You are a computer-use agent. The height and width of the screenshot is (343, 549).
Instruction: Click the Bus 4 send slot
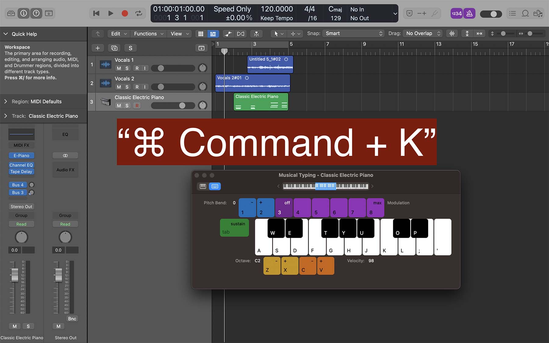[x=18, y=185]
